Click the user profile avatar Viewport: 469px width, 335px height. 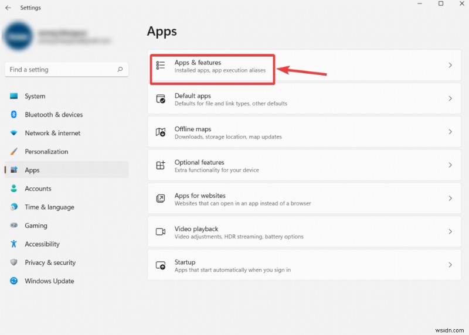18,36
